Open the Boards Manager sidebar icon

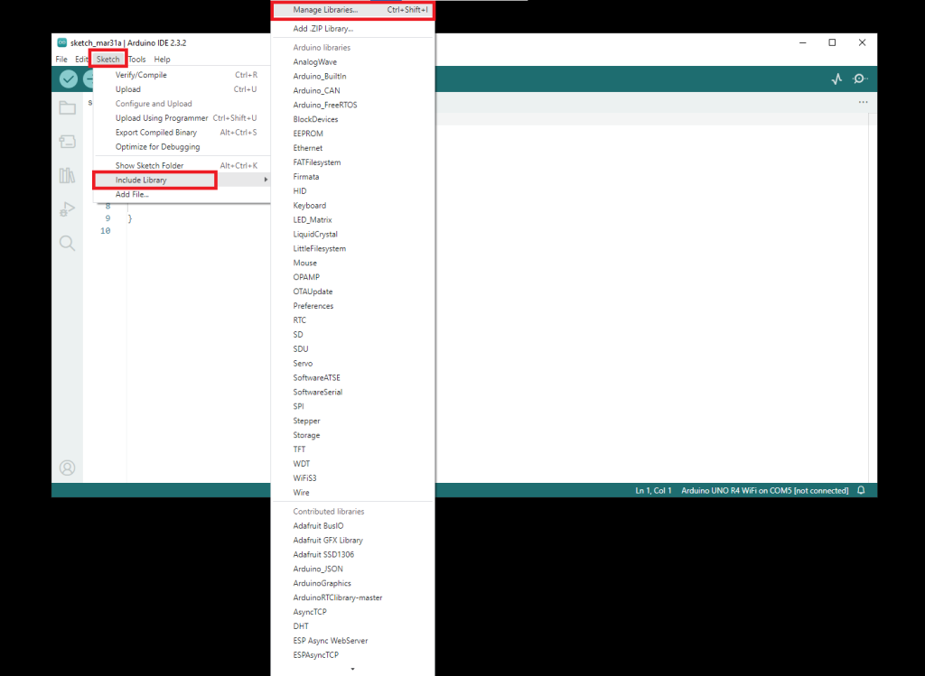tap(68, 142)
